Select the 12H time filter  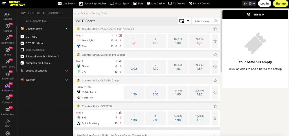coord(39,13)
